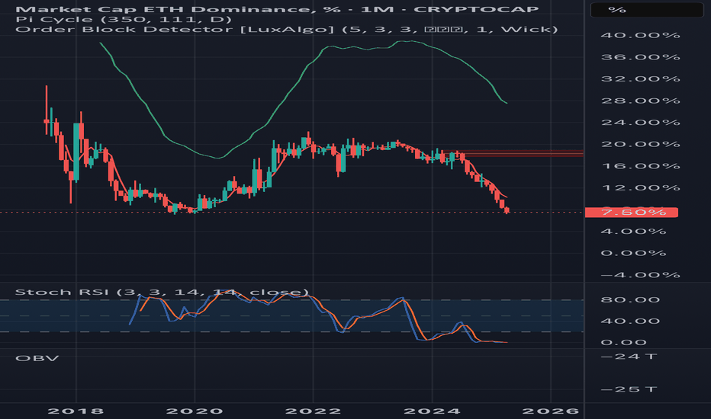Click the 2022 label on the time axis
This screenshot has height=419, width=711.
point(313,411)
